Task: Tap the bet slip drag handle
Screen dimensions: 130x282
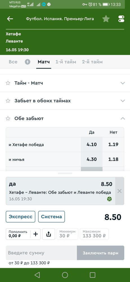Action: coord(65,173)
